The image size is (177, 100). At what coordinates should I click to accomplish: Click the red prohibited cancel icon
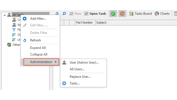point(122,14)
